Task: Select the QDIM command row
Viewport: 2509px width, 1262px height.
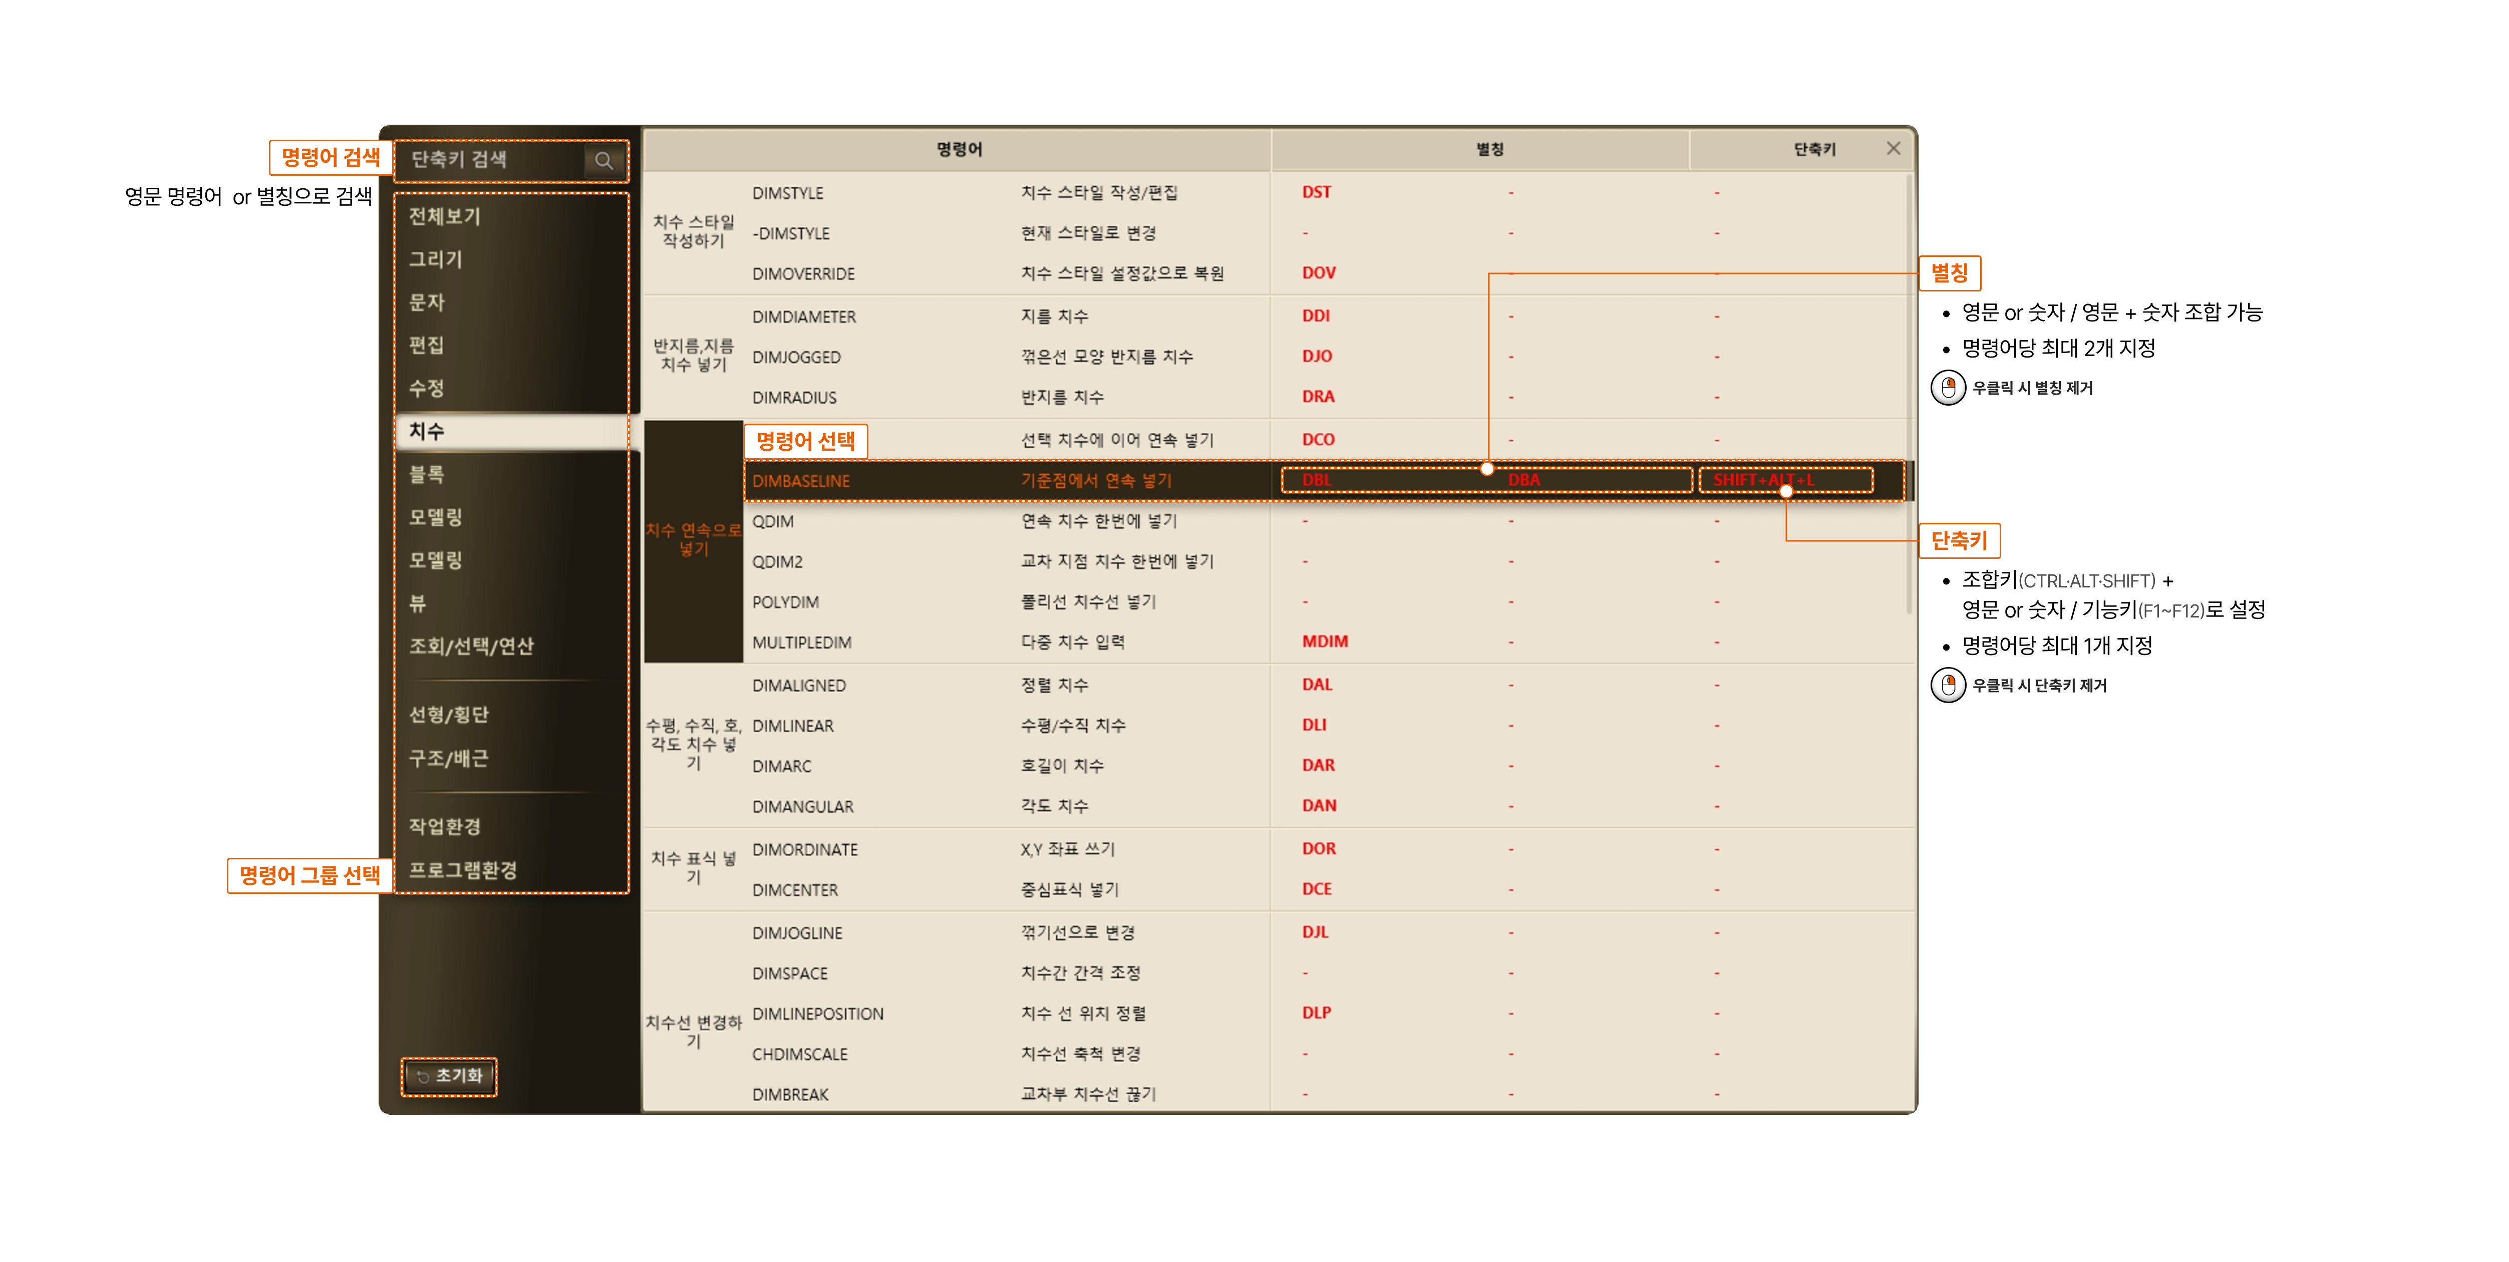Action: click(x=772, y=521)
